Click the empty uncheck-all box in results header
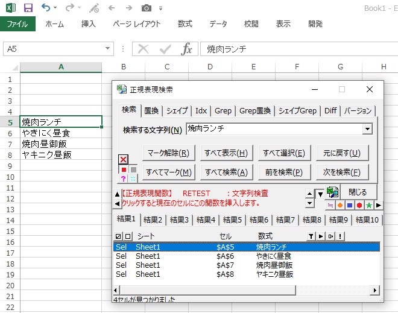 127,236
